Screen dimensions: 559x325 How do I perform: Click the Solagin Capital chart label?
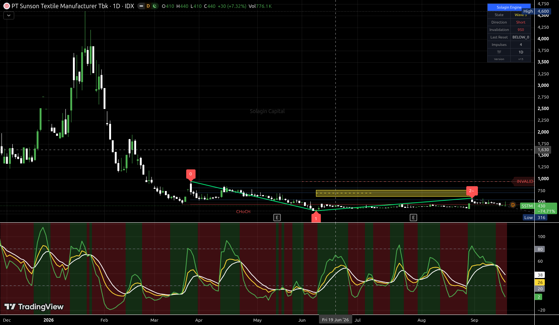(267, 111)
